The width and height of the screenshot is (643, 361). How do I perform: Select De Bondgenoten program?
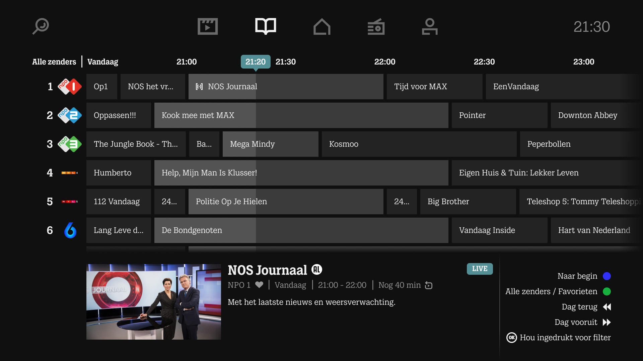301,230
